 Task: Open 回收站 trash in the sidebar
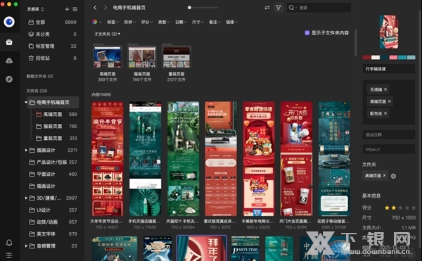[x=53, y=58]
